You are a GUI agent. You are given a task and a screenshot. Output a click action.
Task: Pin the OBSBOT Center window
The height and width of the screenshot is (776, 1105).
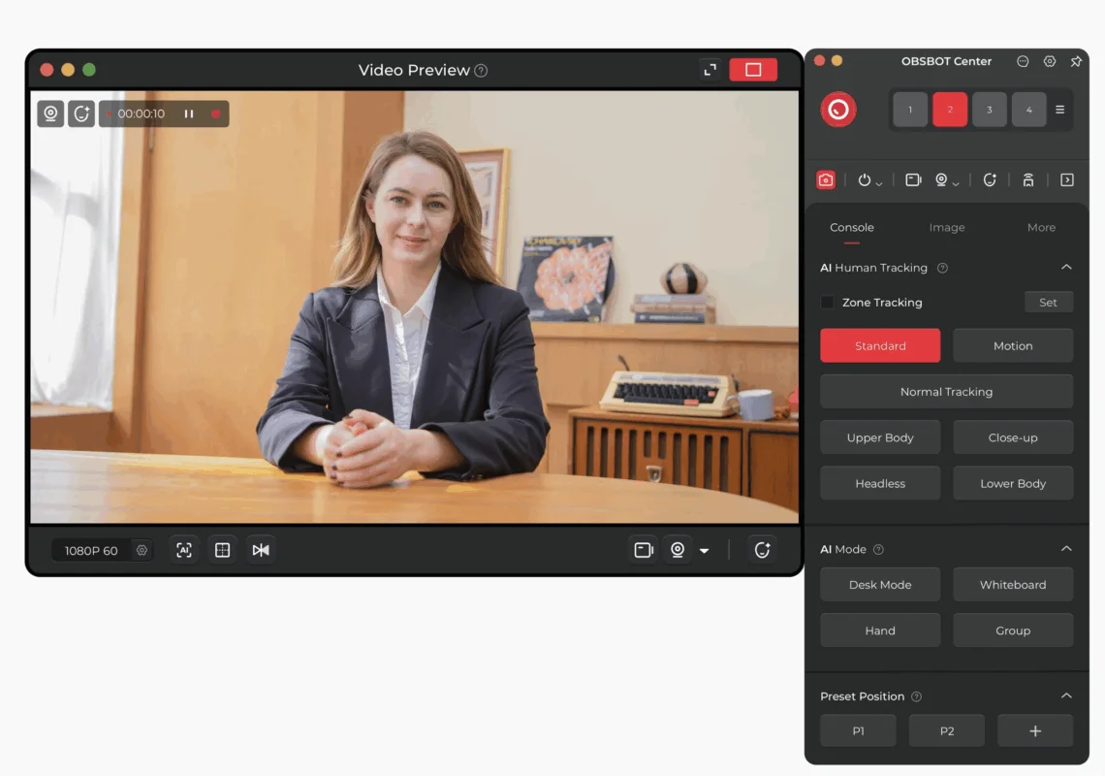click(x=1076, y=61)
